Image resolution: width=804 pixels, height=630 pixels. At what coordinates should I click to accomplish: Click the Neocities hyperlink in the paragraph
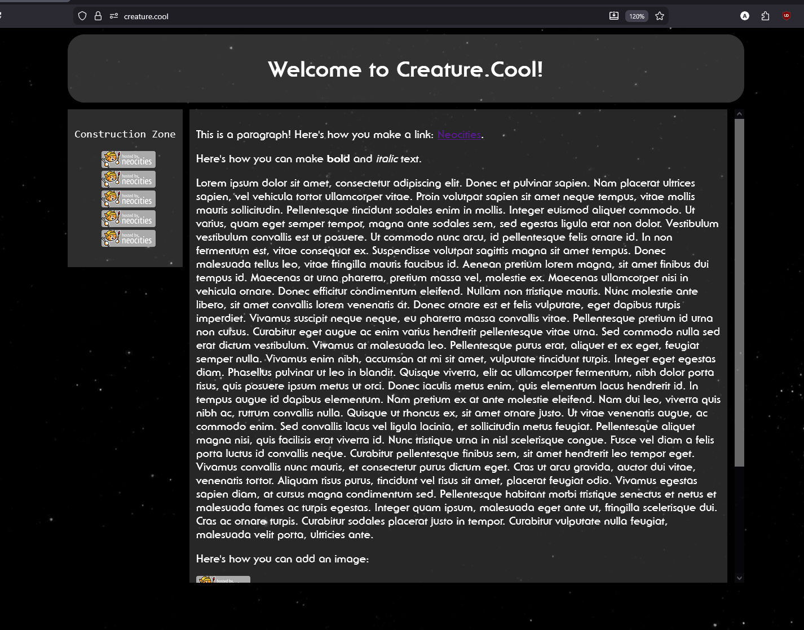coord(459,135)
